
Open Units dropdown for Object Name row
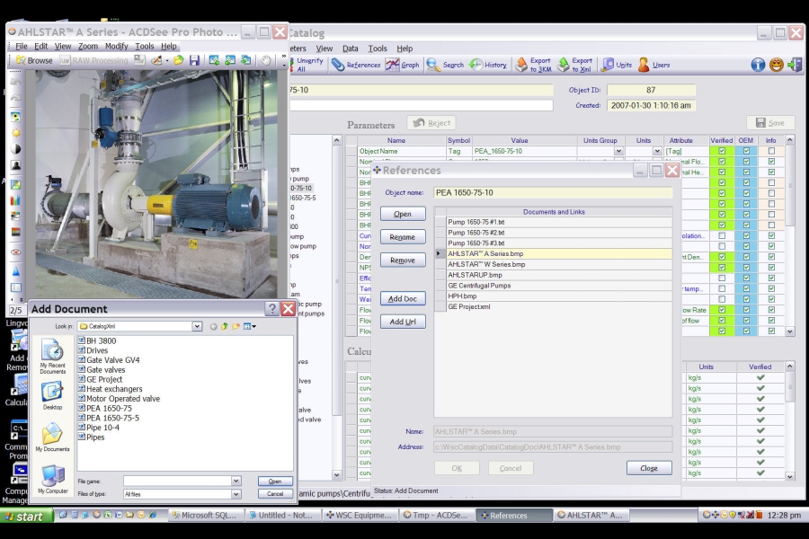(657, 151)
